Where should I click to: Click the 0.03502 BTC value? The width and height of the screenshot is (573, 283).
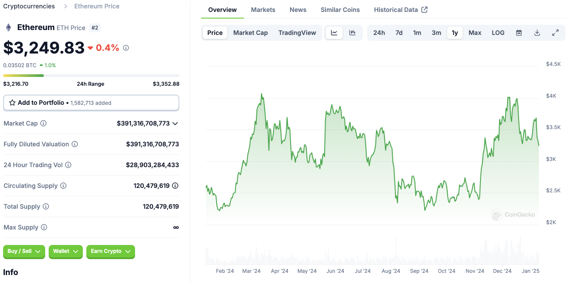click(20, 65)
